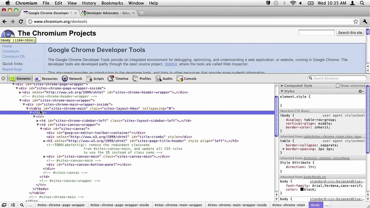Open the Profiles panel
The image size is (370, 208).
pyautogui.click(x=142, y=79)
